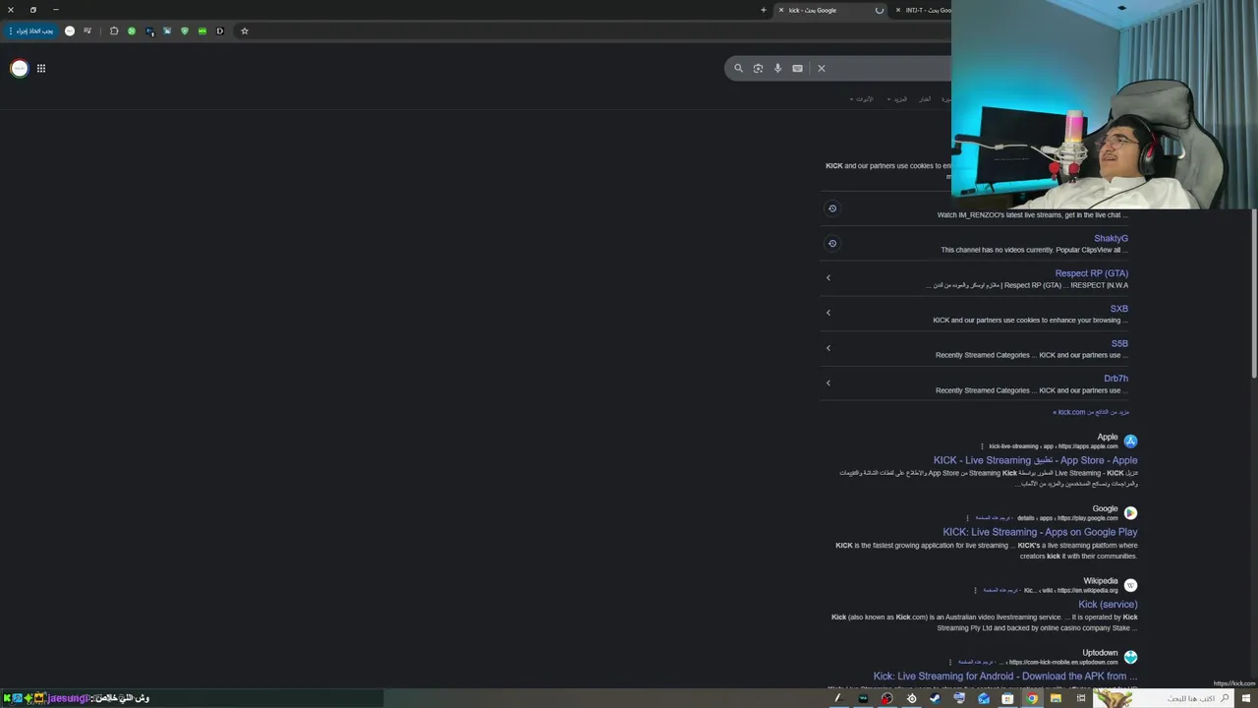Open the Chrome extensions puzzle menu

(x=114, y=30)
